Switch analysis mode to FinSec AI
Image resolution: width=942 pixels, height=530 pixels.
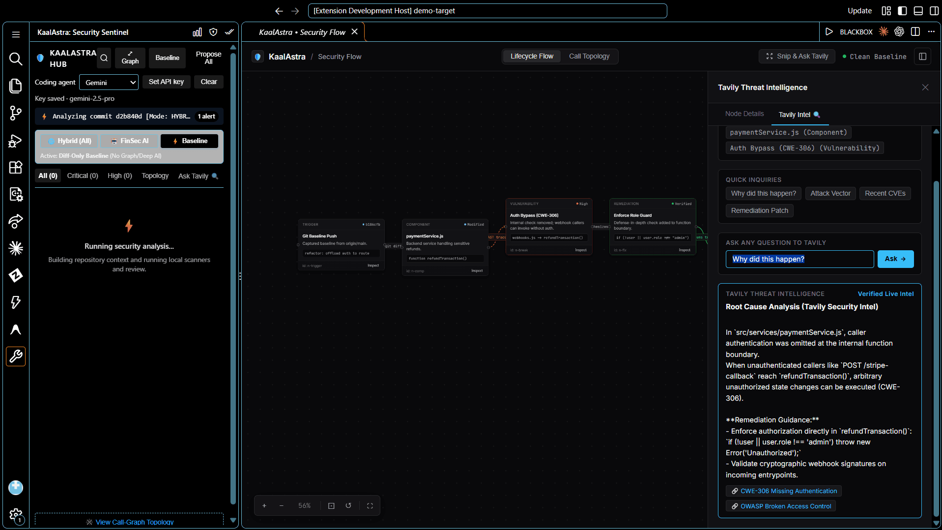coord(130,141)
